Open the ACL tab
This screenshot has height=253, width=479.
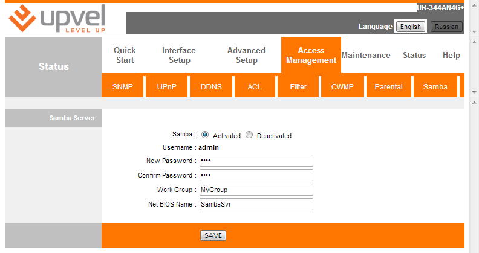point(255,86)
